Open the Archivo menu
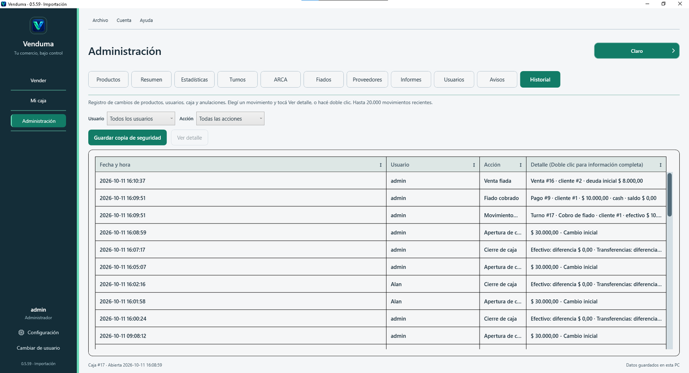Screen dimensions: 689x373 [x=100, y=20]
